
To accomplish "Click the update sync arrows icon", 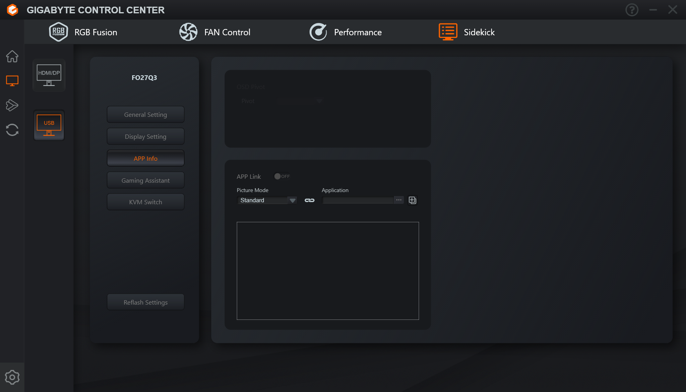I will [12, 130].
